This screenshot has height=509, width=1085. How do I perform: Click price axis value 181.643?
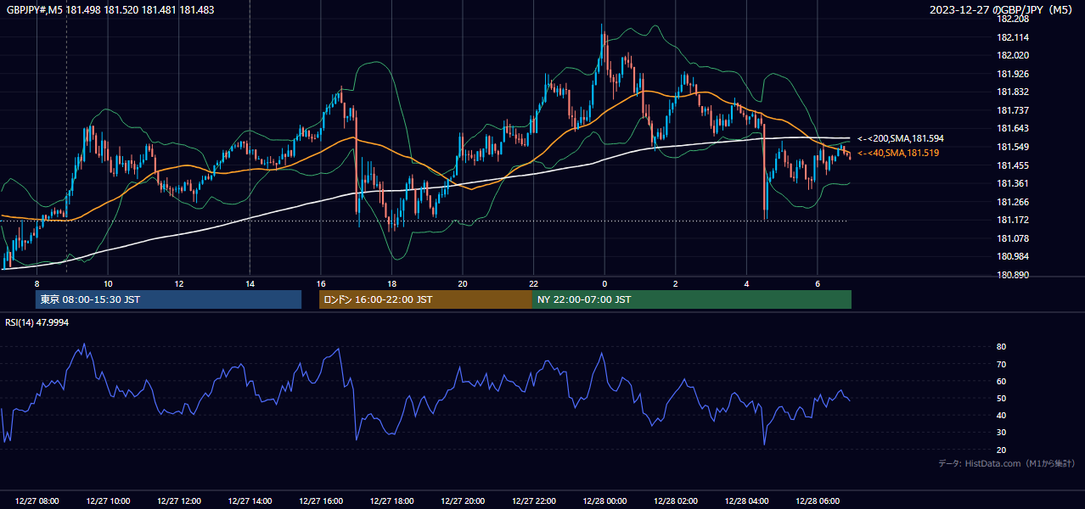coord(1012,128)
